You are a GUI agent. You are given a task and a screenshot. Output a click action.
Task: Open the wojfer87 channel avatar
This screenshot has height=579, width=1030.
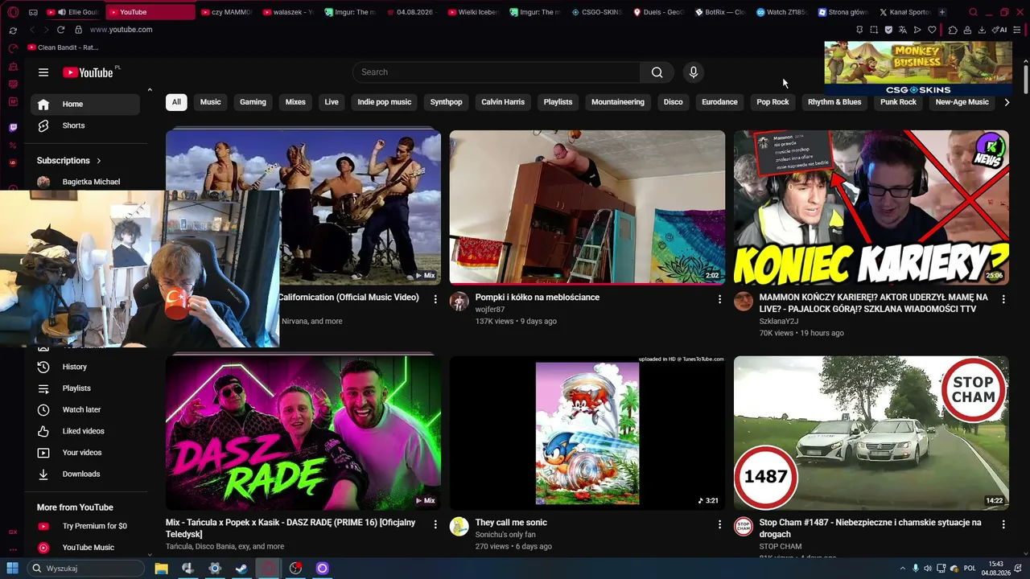tap(459, 302)
